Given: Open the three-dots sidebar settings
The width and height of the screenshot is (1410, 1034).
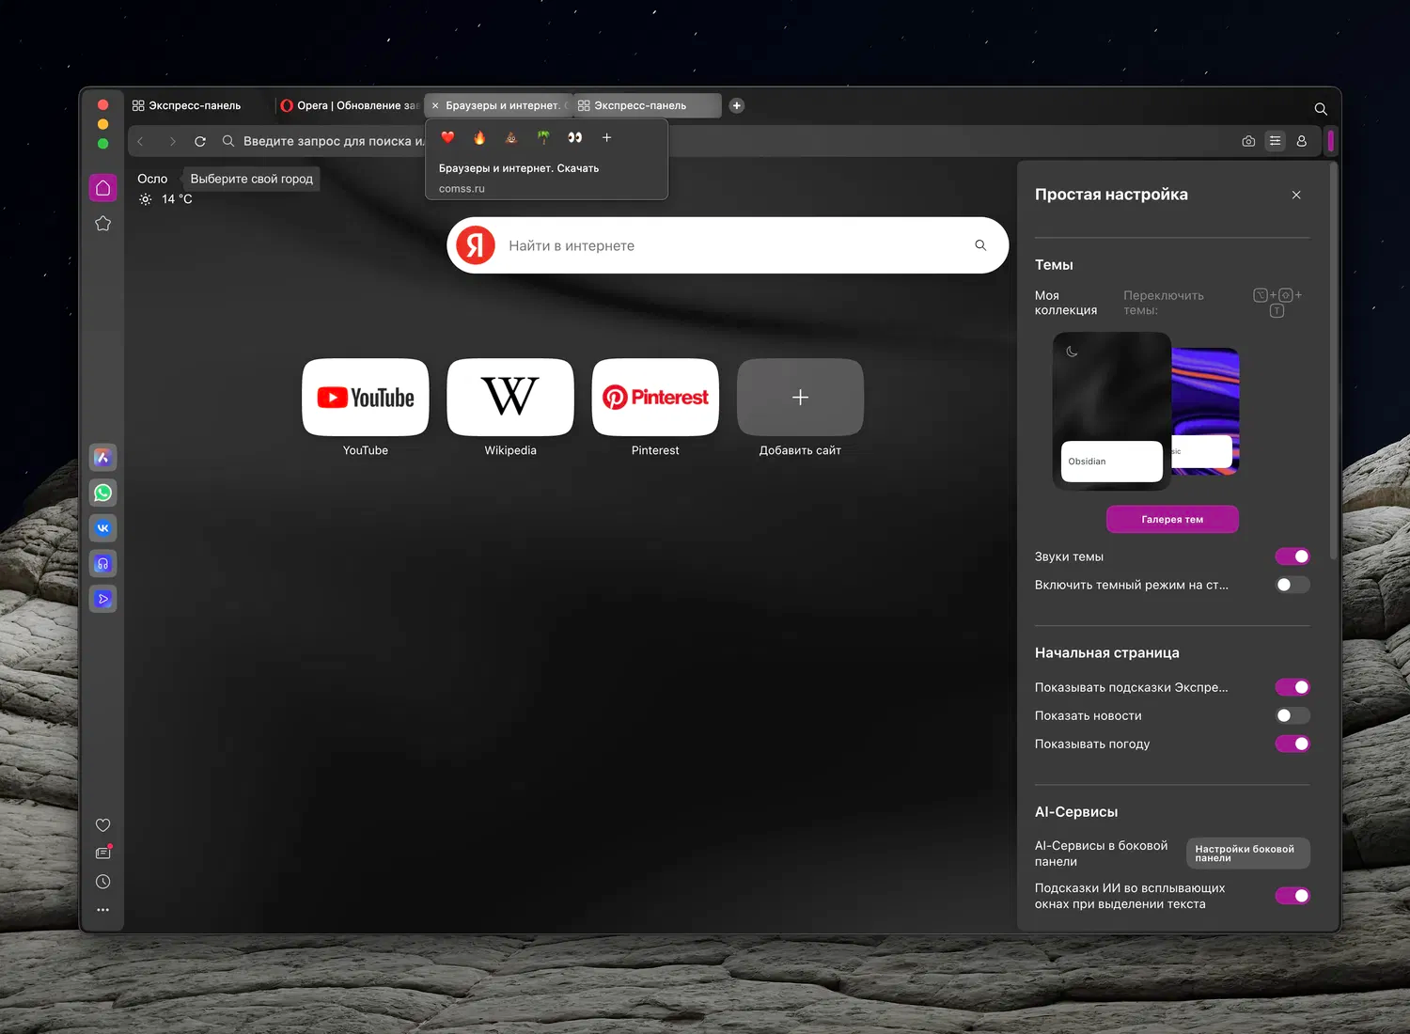Looking at the screenshot, I should click(x=103, y=910).
